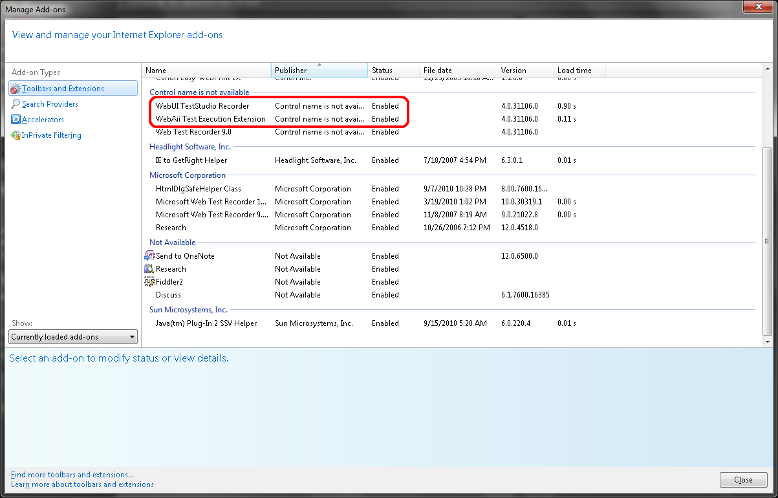Select the Toolbars and Extensions icon

pos(16,89)
